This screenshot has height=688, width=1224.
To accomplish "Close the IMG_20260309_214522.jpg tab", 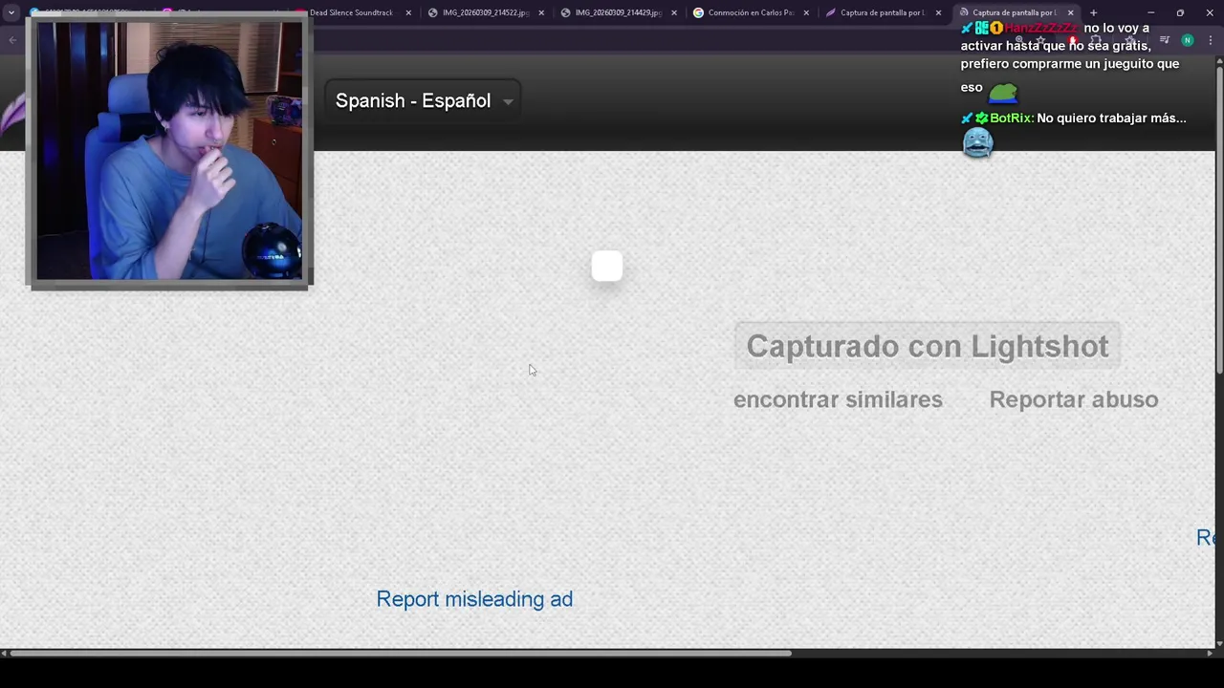I will click(541, 12).
